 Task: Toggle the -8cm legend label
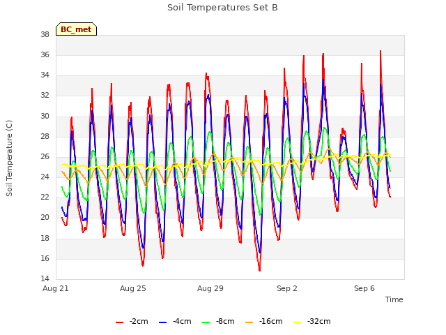(x=225, y=321)
